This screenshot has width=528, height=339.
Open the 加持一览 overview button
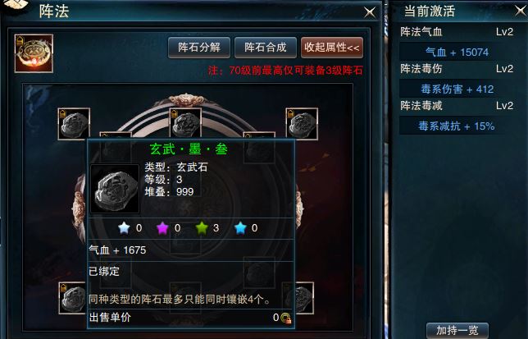coord(457,331)
